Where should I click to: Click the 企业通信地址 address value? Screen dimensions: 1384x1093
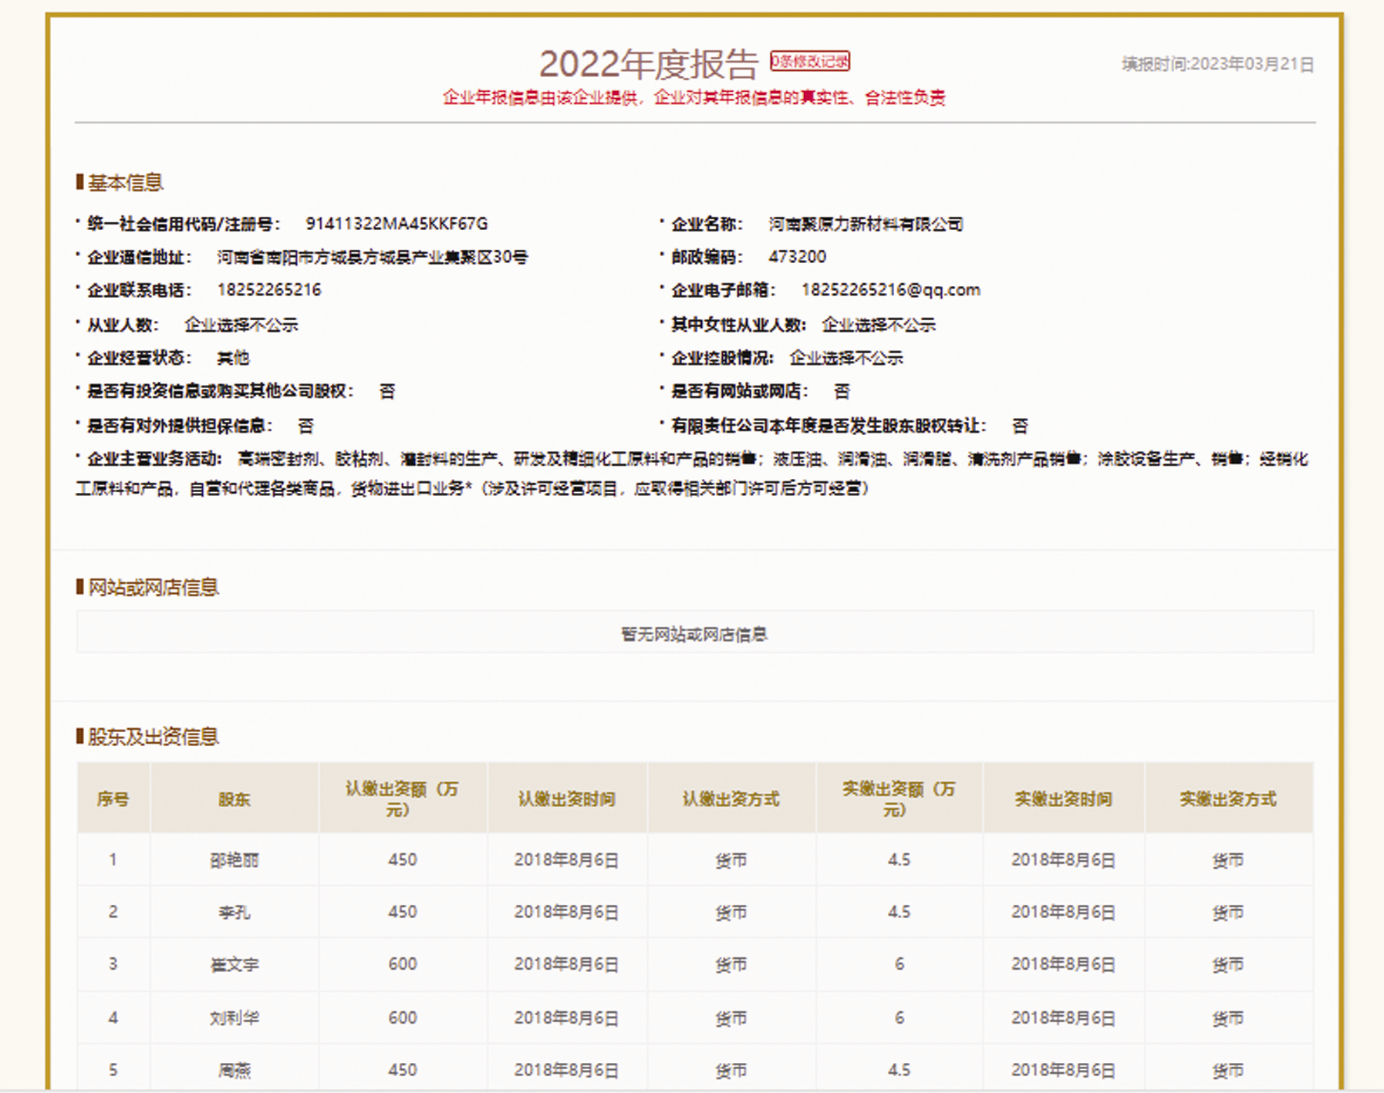tap(372, 257)
